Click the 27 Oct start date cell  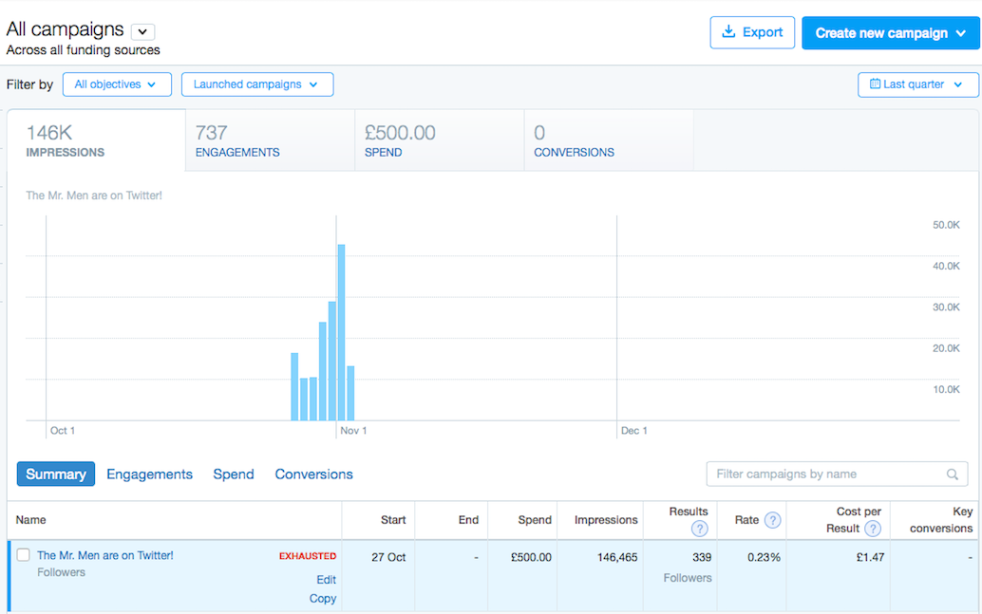pyautogui.click(x=388, y=557)
